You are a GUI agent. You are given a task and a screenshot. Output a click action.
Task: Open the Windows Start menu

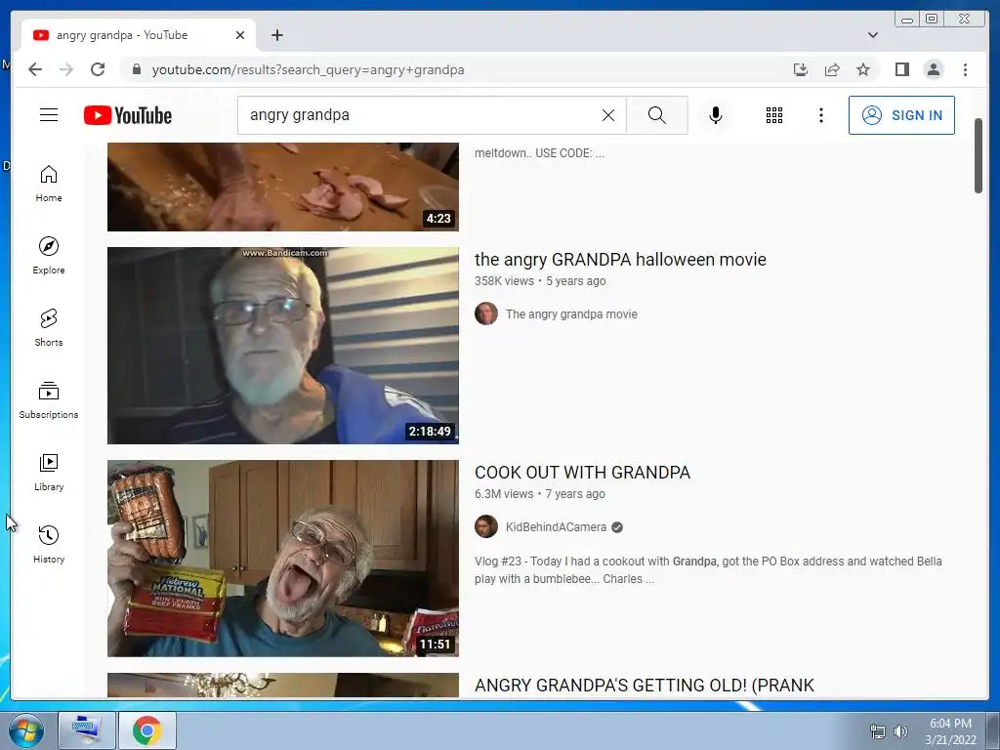click(25, 730)
